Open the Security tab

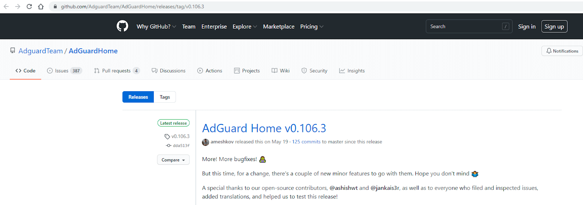pos(314,71)
